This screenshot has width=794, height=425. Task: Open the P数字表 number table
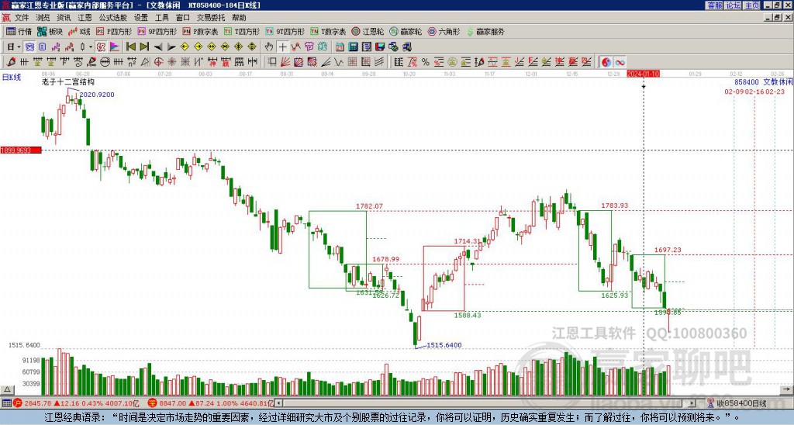click(x=200, y=31)
